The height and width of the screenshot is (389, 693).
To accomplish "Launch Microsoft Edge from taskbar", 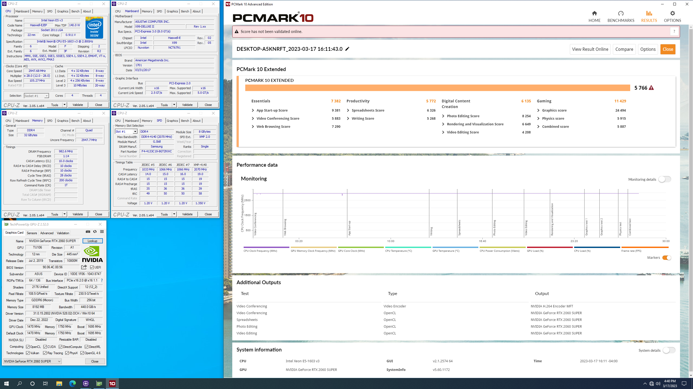I will (x=72, y=383).
